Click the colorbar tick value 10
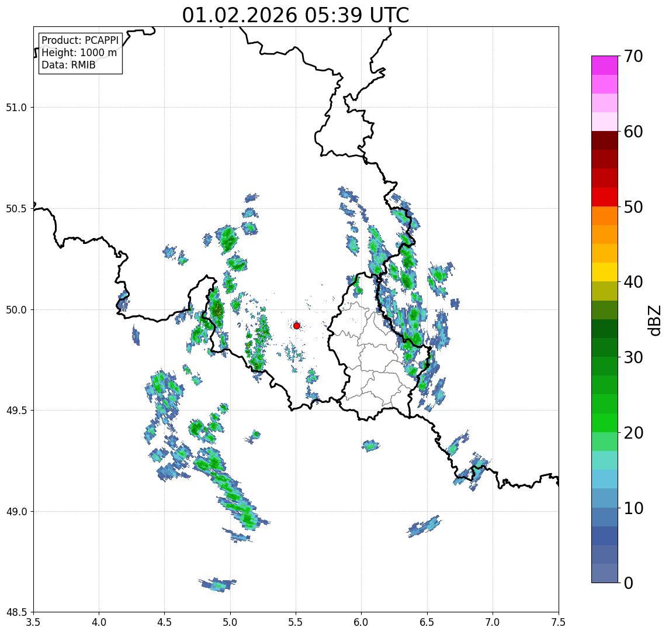The width and height of the screenshot is (669, 634). tap(633, 508)
